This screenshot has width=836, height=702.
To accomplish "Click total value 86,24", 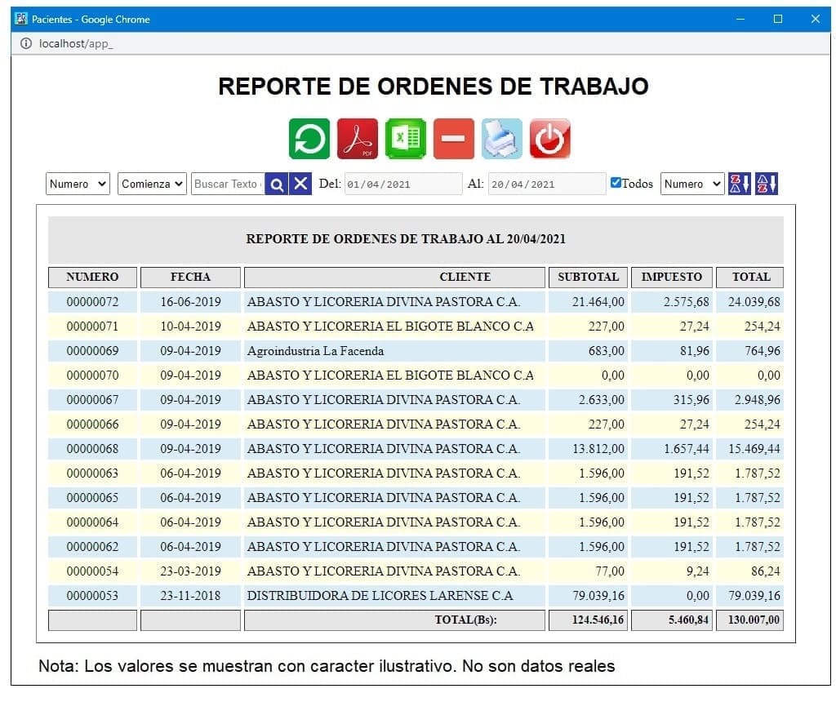I will pyautogui.click(x=766, y=571).
